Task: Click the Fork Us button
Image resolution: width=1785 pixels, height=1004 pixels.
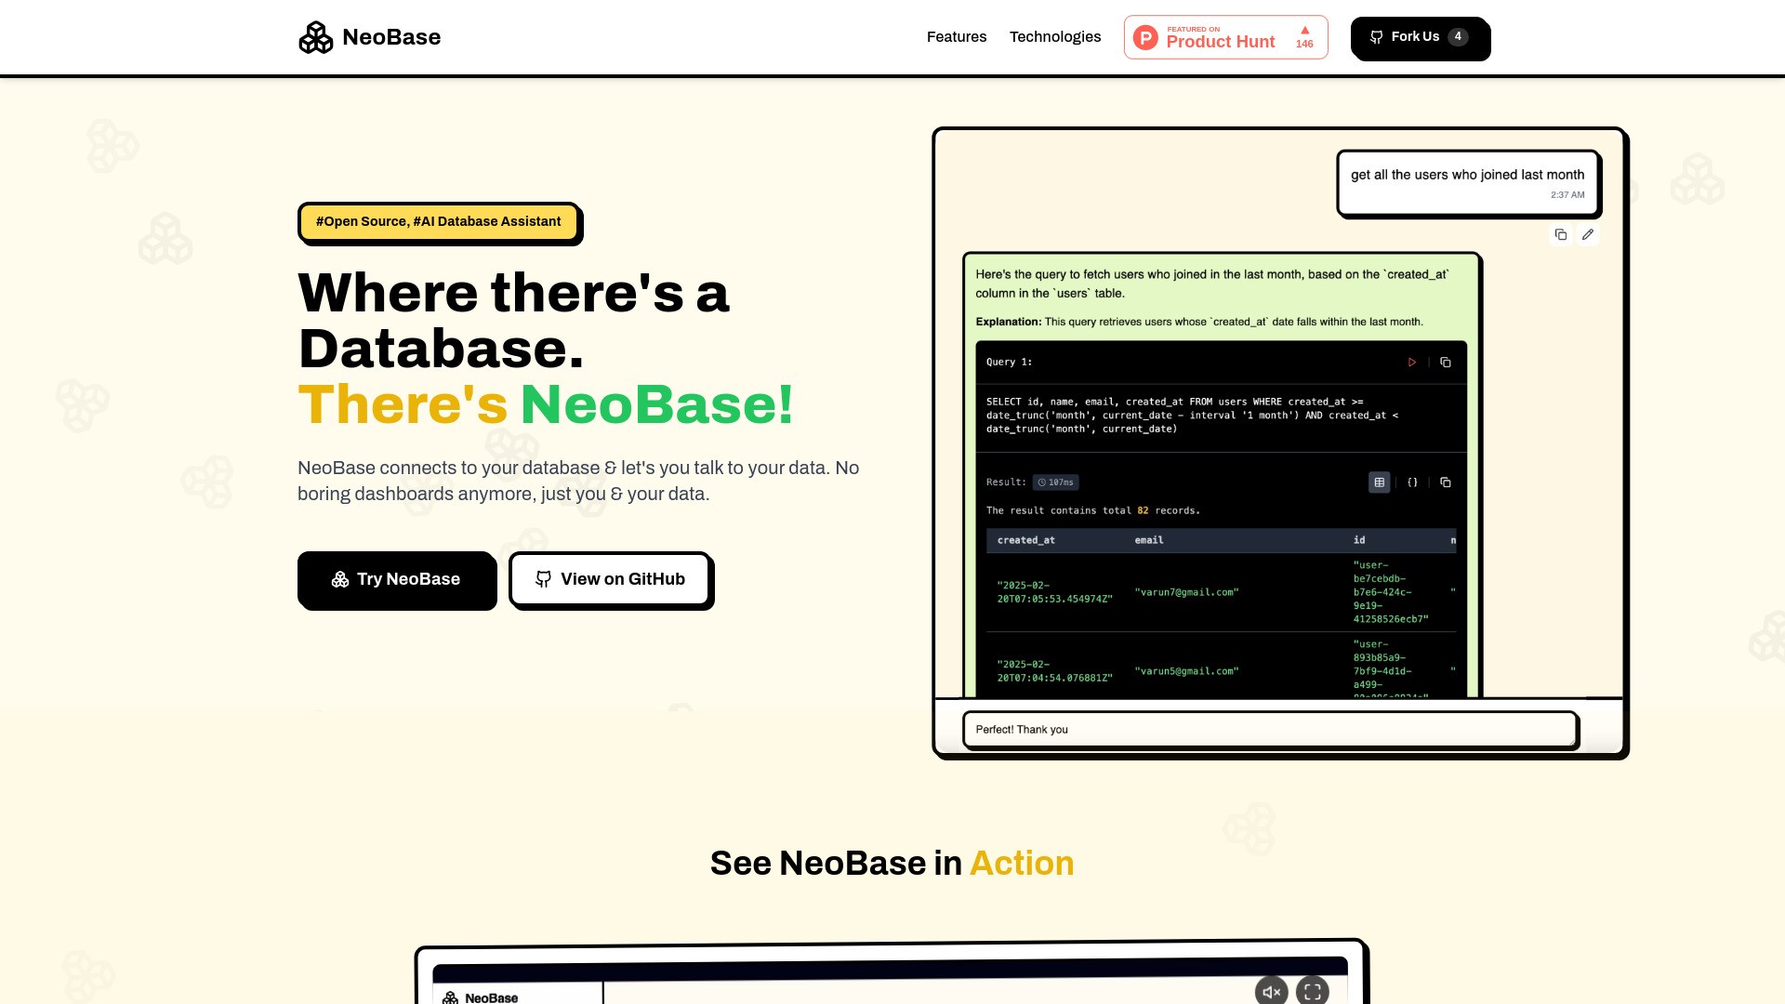Action: 1420,37
